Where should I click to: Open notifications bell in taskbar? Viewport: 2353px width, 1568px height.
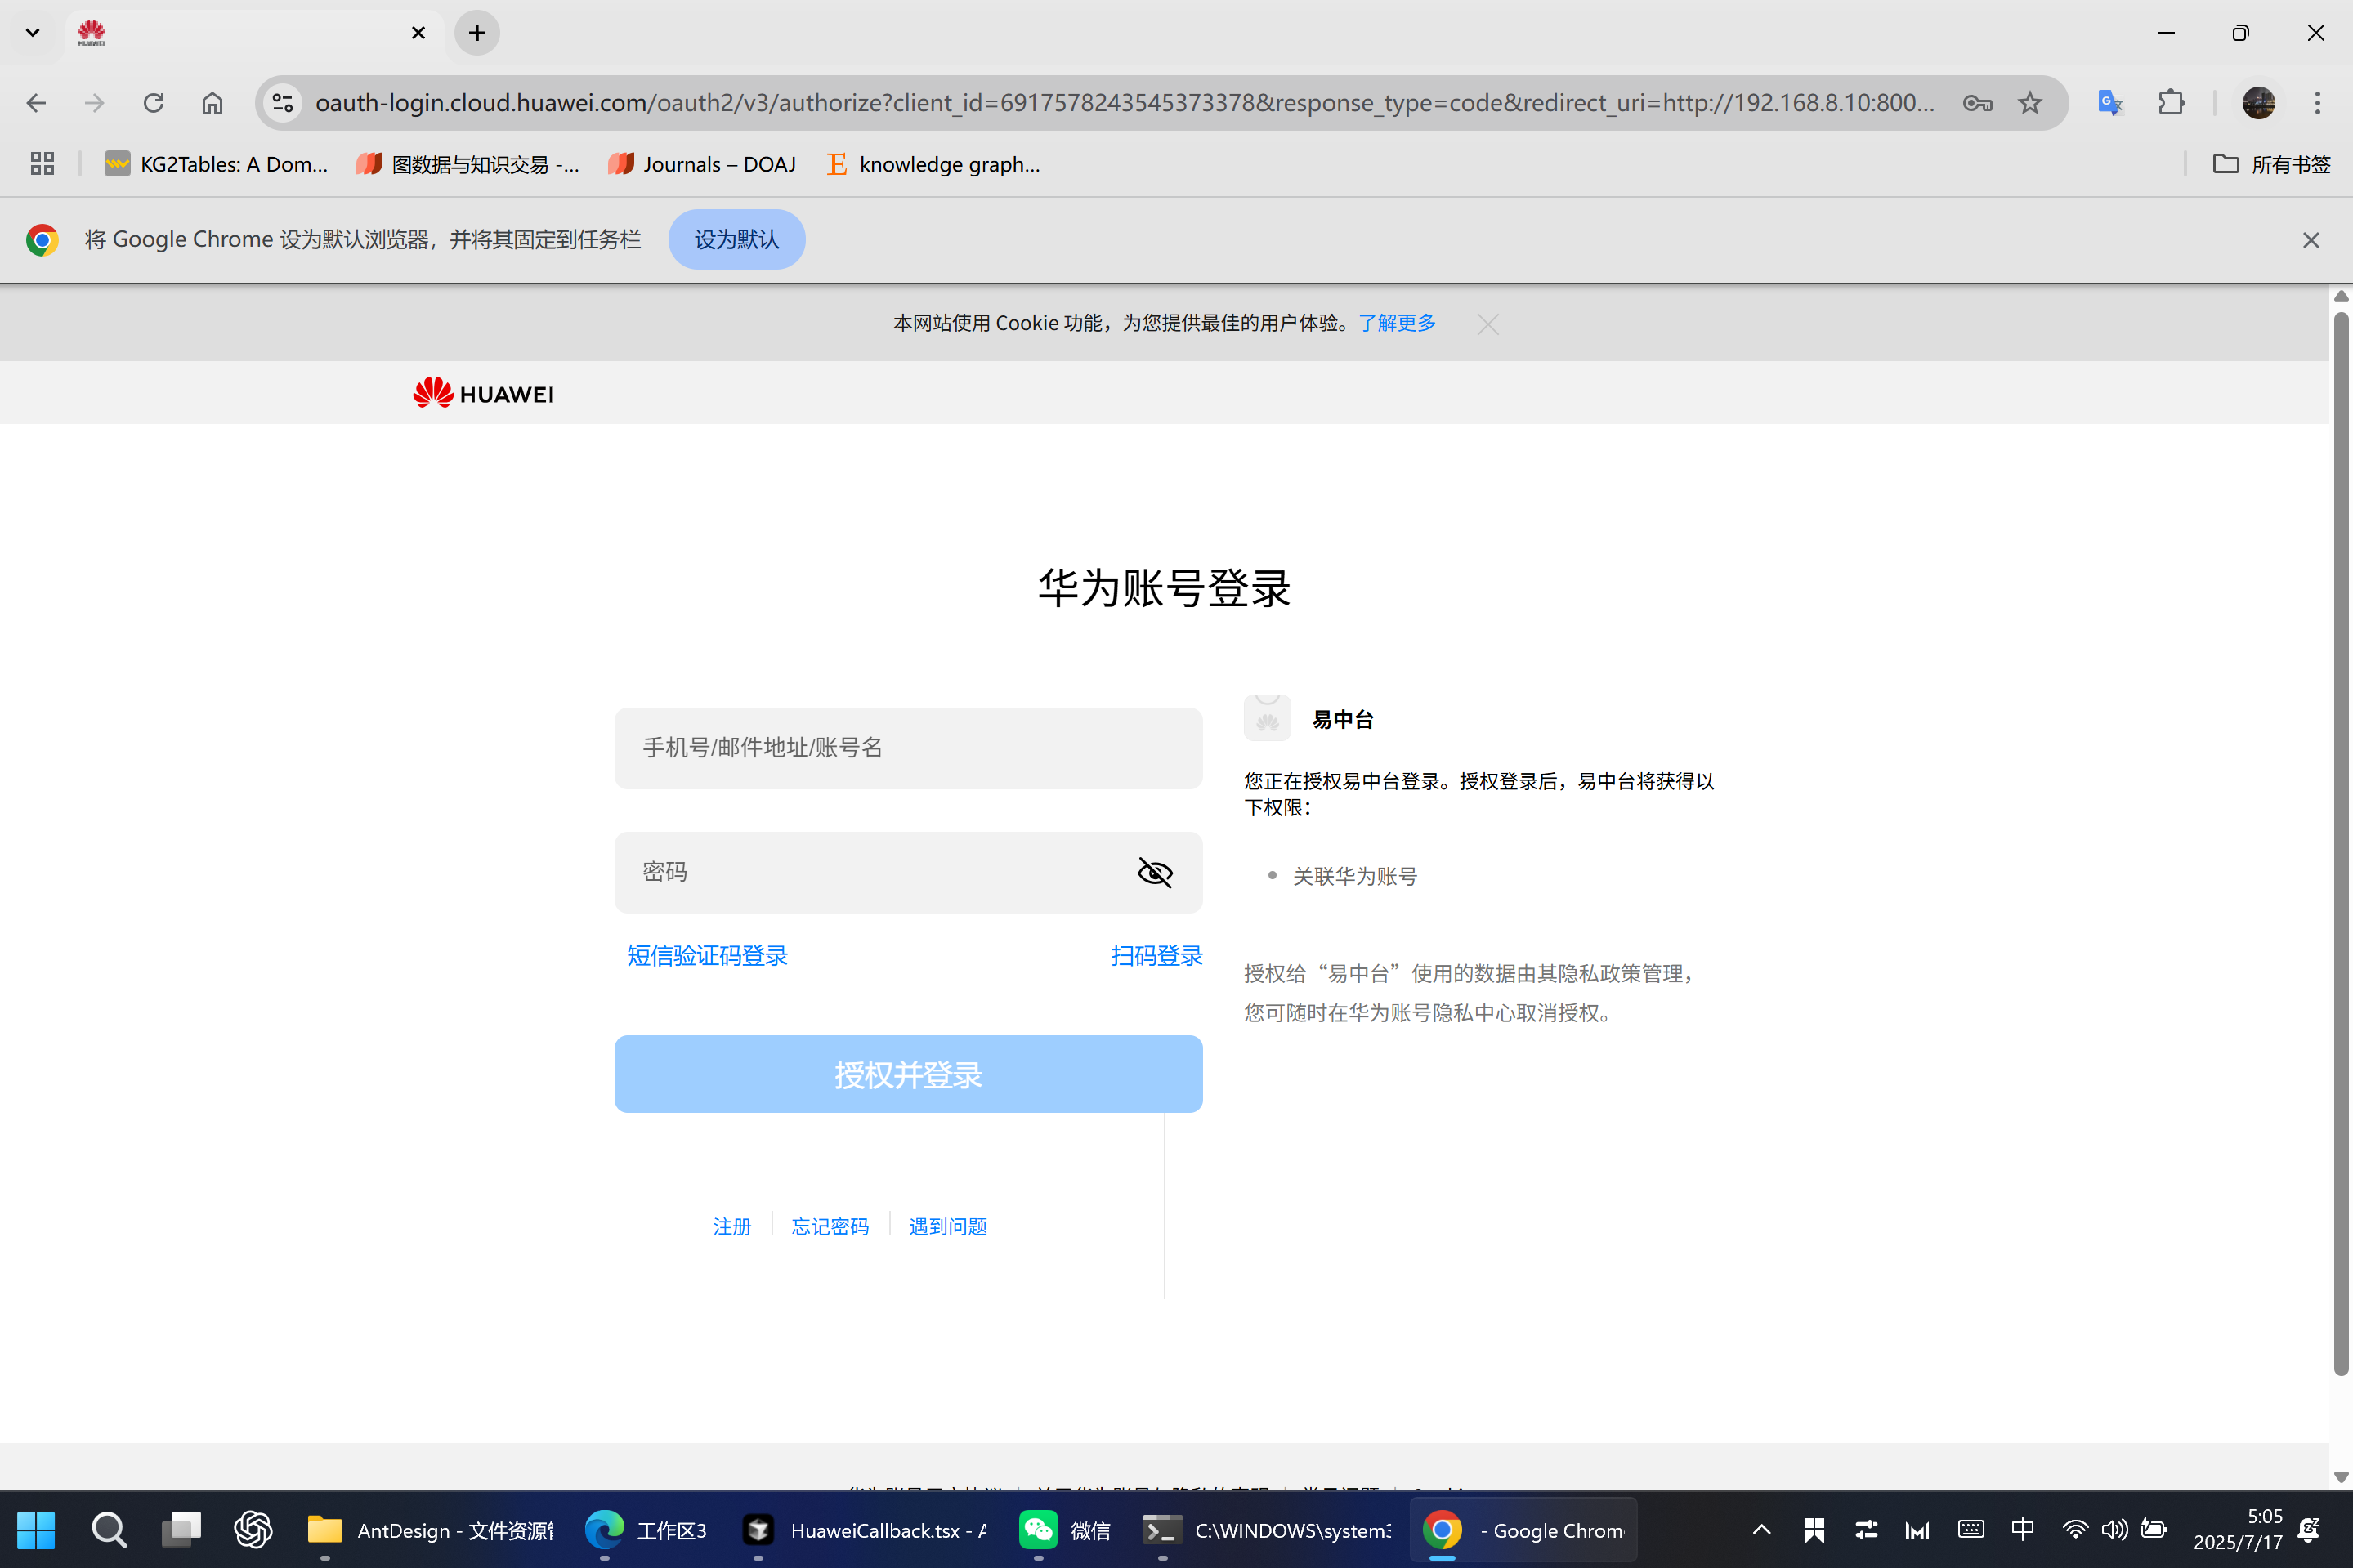2309,1530
